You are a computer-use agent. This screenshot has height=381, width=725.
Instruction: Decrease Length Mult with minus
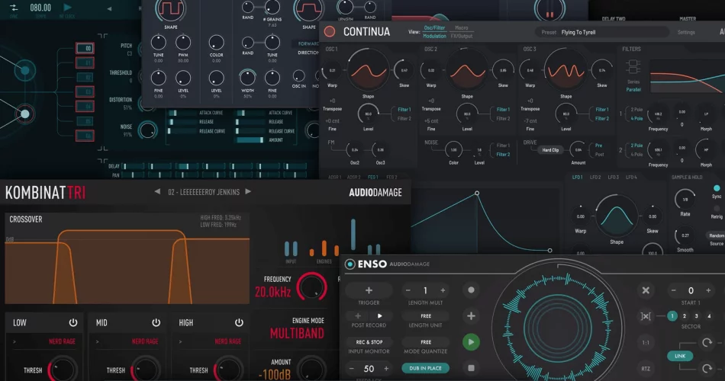coord(408,290)
